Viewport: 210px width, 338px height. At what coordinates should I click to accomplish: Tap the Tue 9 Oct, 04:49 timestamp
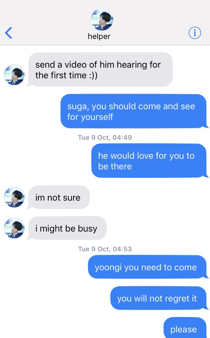pos(105,137)
